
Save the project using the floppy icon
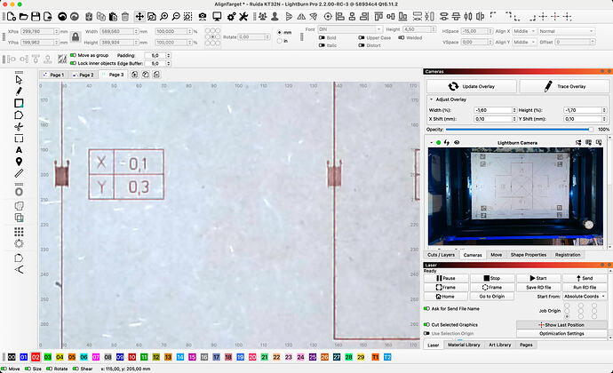(36, 16)
